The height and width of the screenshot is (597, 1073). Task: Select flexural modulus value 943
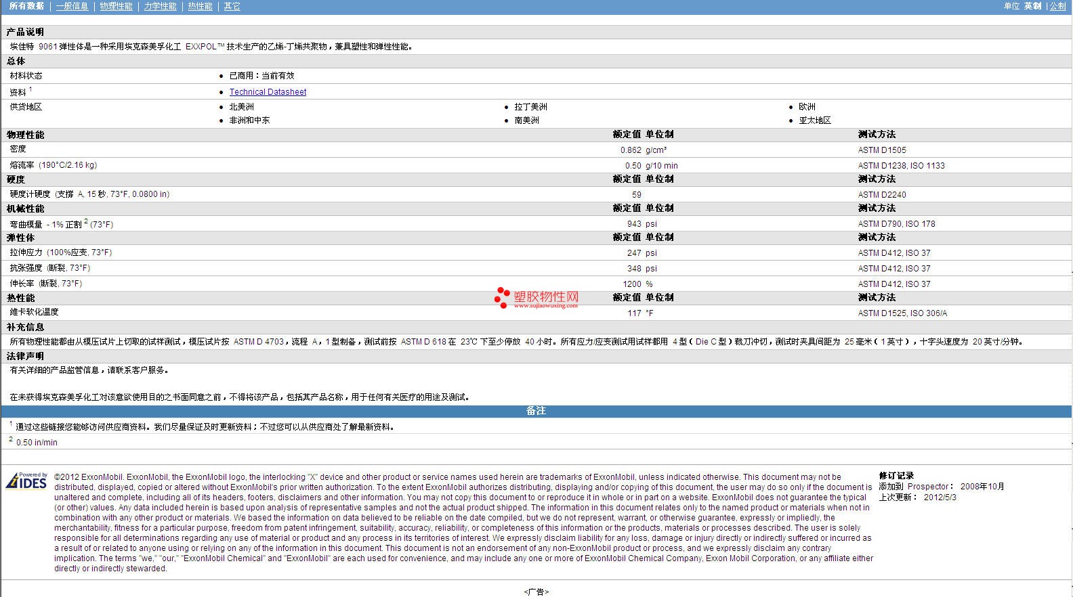point(634,224)
